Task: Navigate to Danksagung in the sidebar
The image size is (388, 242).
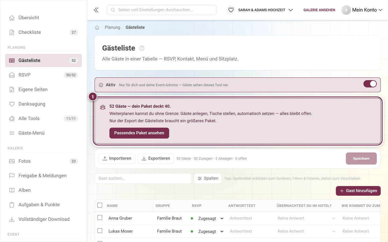Action: (x=43, y=104)
